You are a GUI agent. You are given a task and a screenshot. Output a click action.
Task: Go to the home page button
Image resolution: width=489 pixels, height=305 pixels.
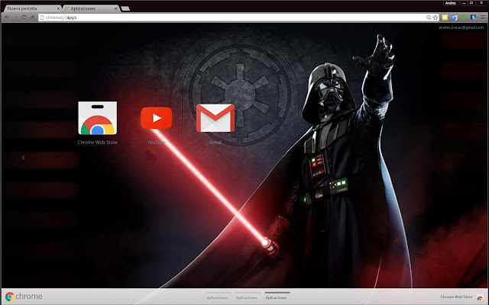[32, 18]
